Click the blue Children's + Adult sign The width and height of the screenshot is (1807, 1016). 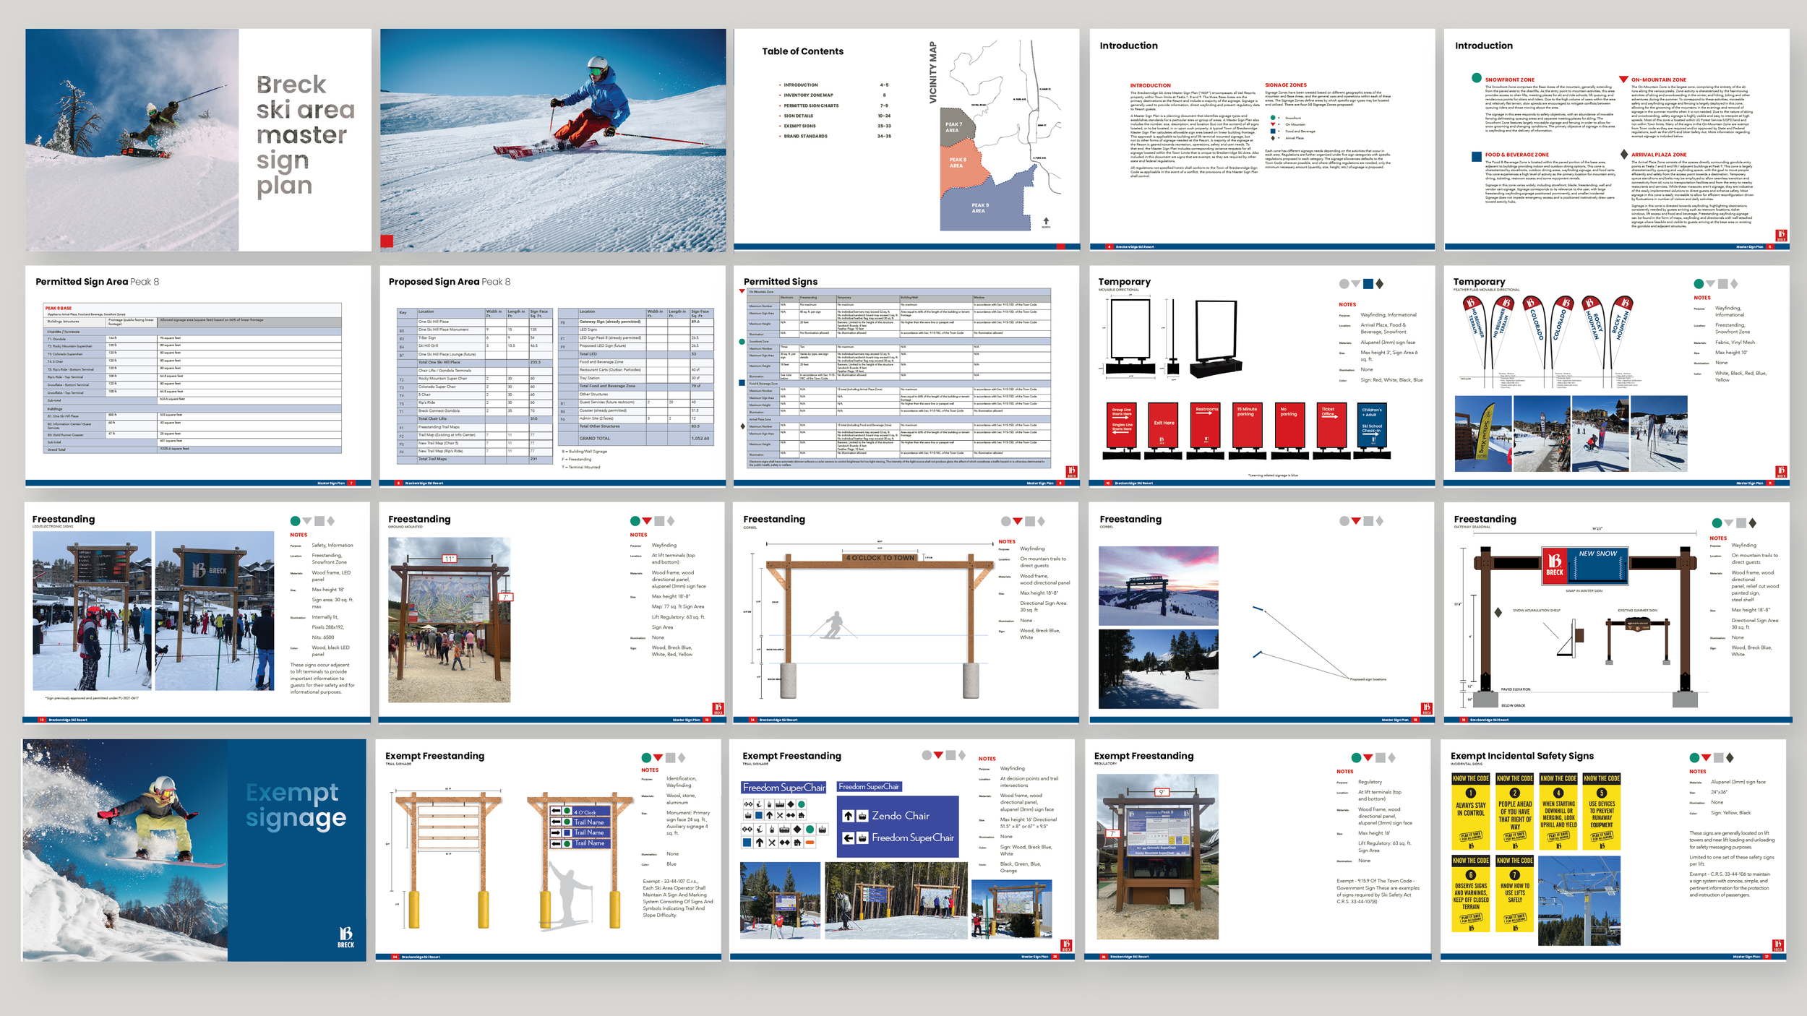pyautogui.click(x=1371, y=426)
